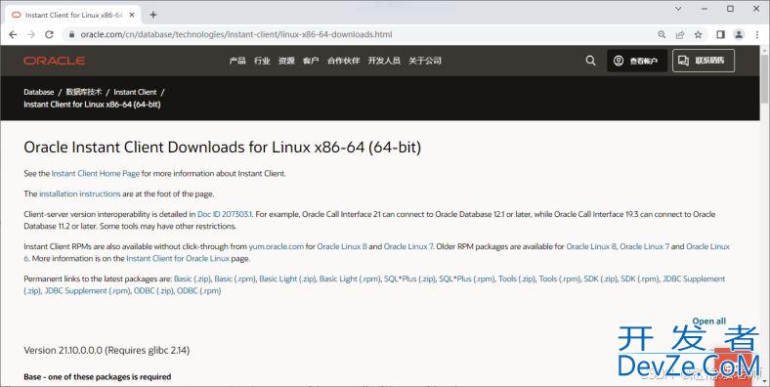Open the 客户 menu

[311, 61]
